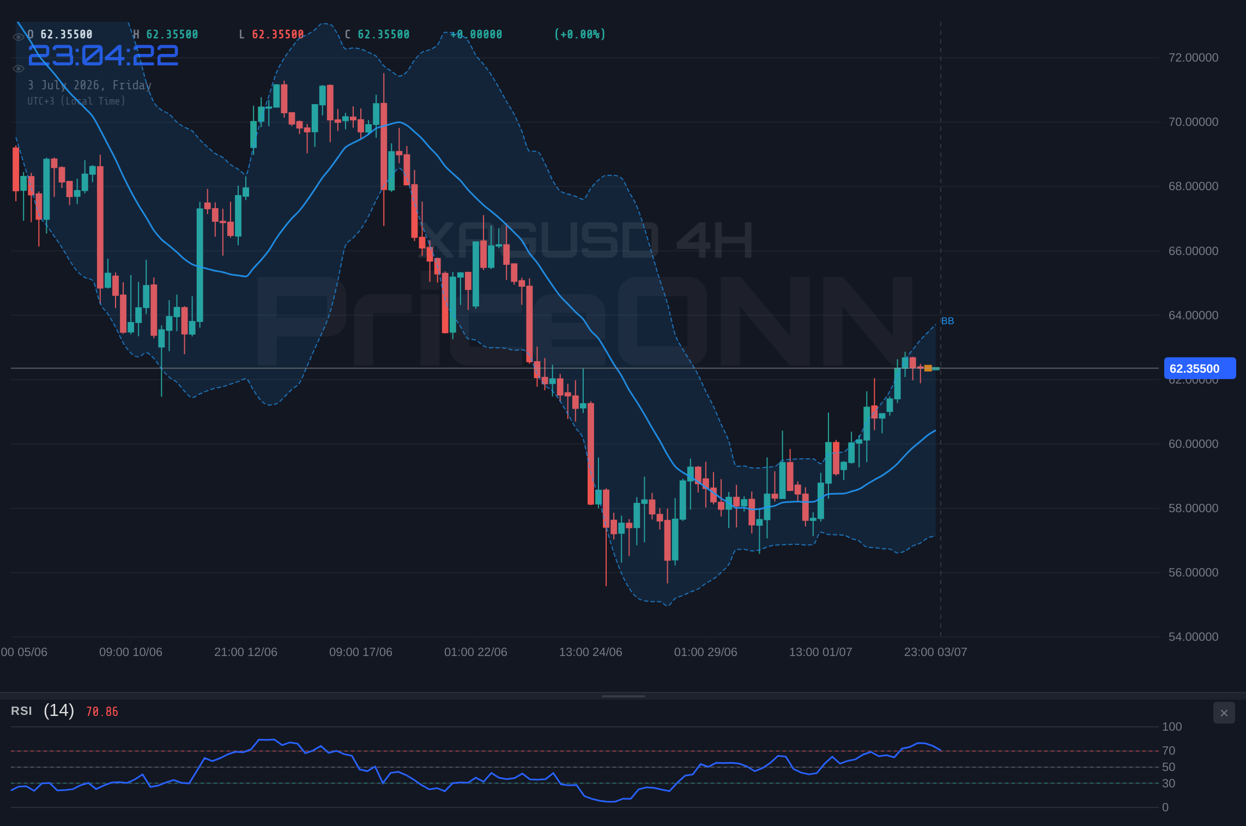Click the 09:00 17/06 time label
The width and height of the screenshot is (1246, 826).
[x=361, y=652]
